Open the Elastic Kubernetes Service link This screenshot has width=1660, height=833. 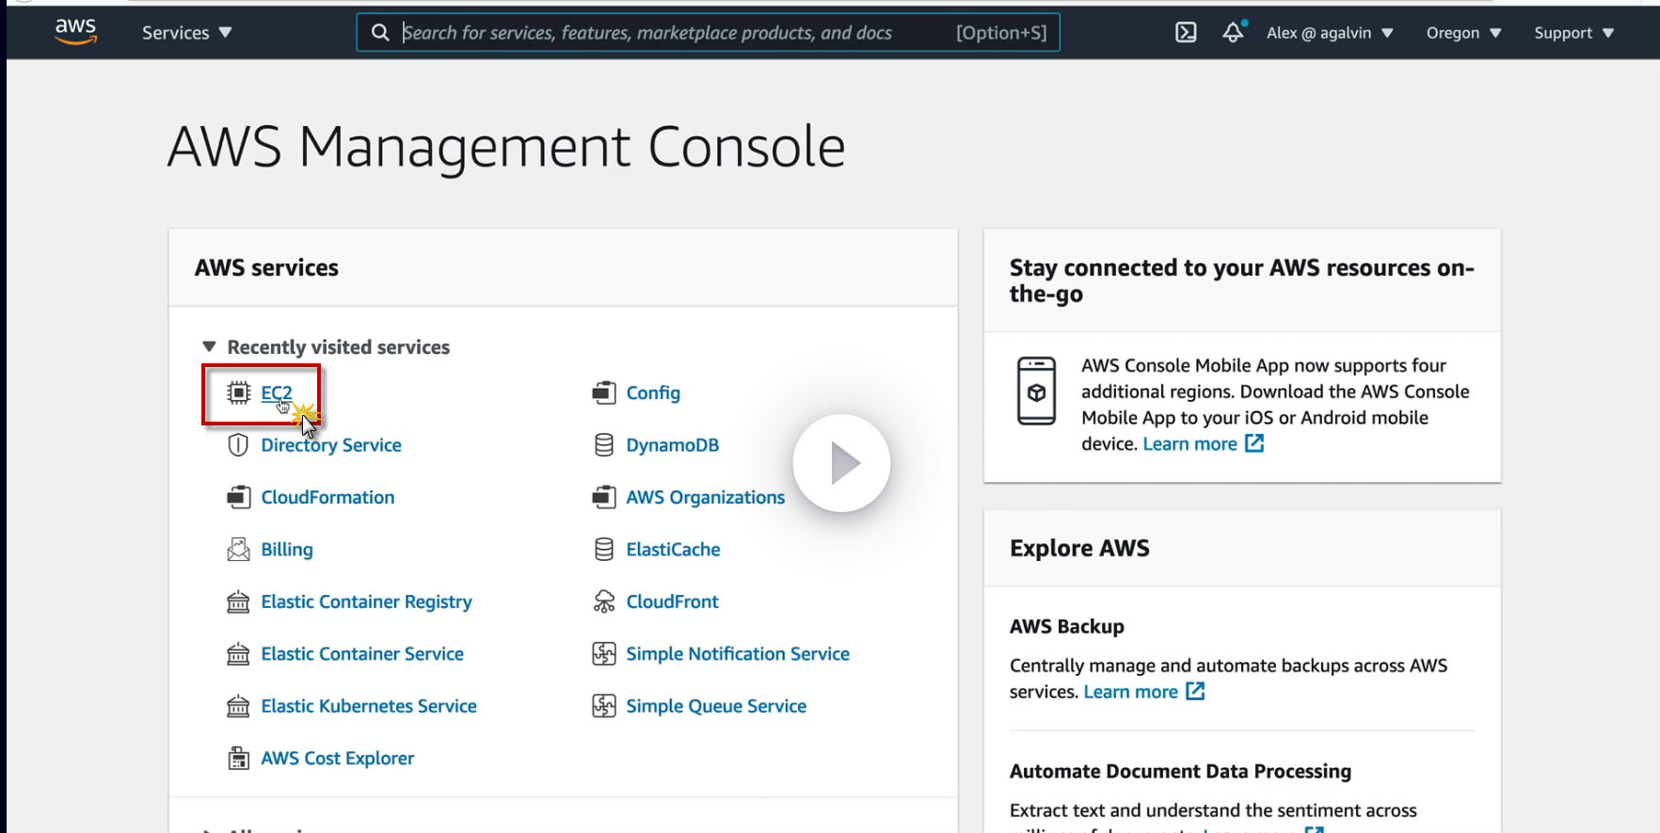click(369, 706)
